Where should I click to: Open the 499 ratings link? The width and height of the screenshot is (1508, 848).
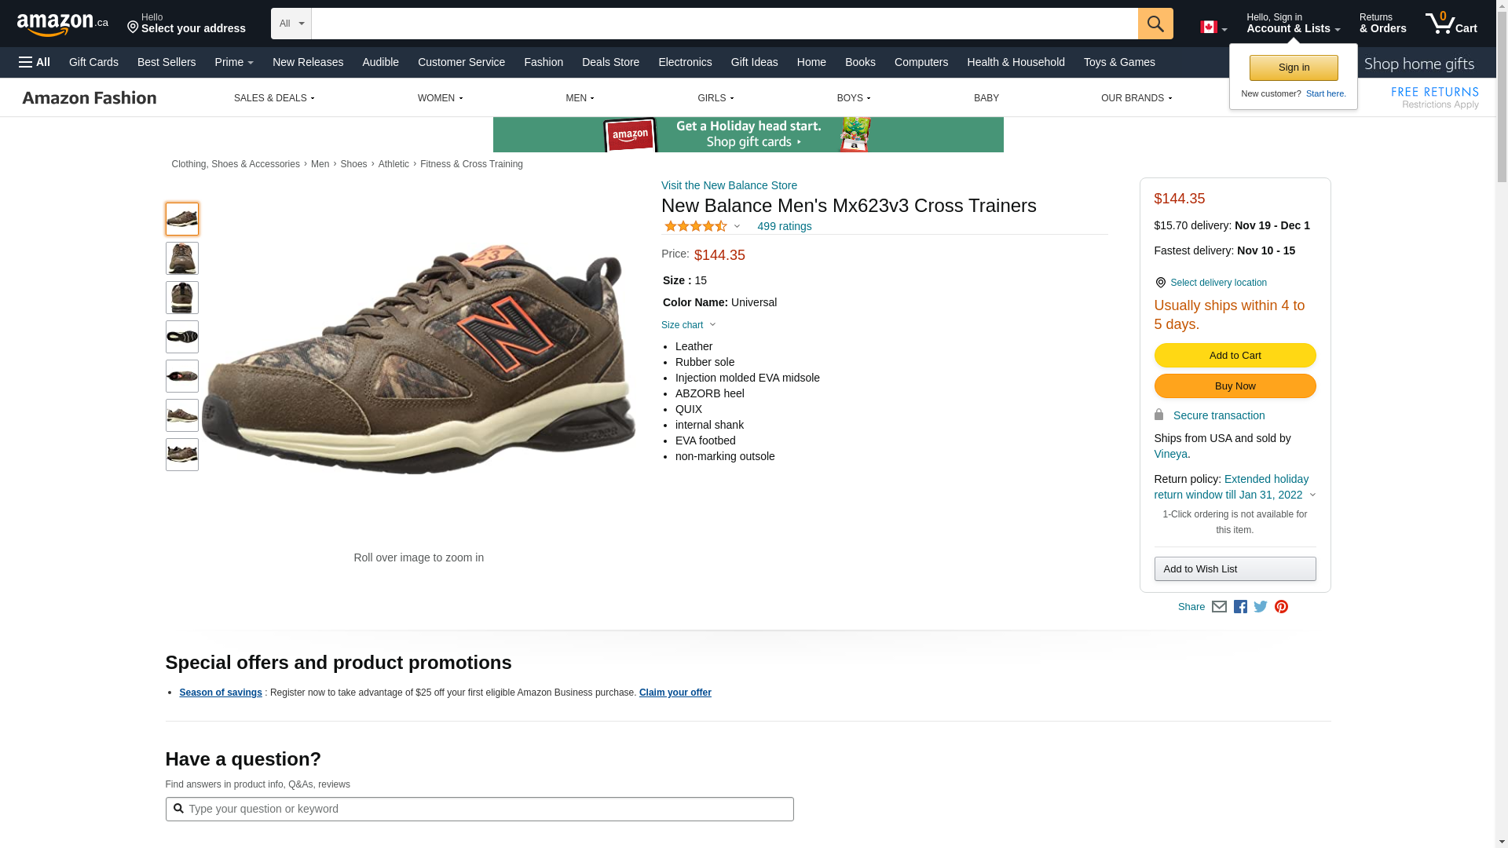784,226
